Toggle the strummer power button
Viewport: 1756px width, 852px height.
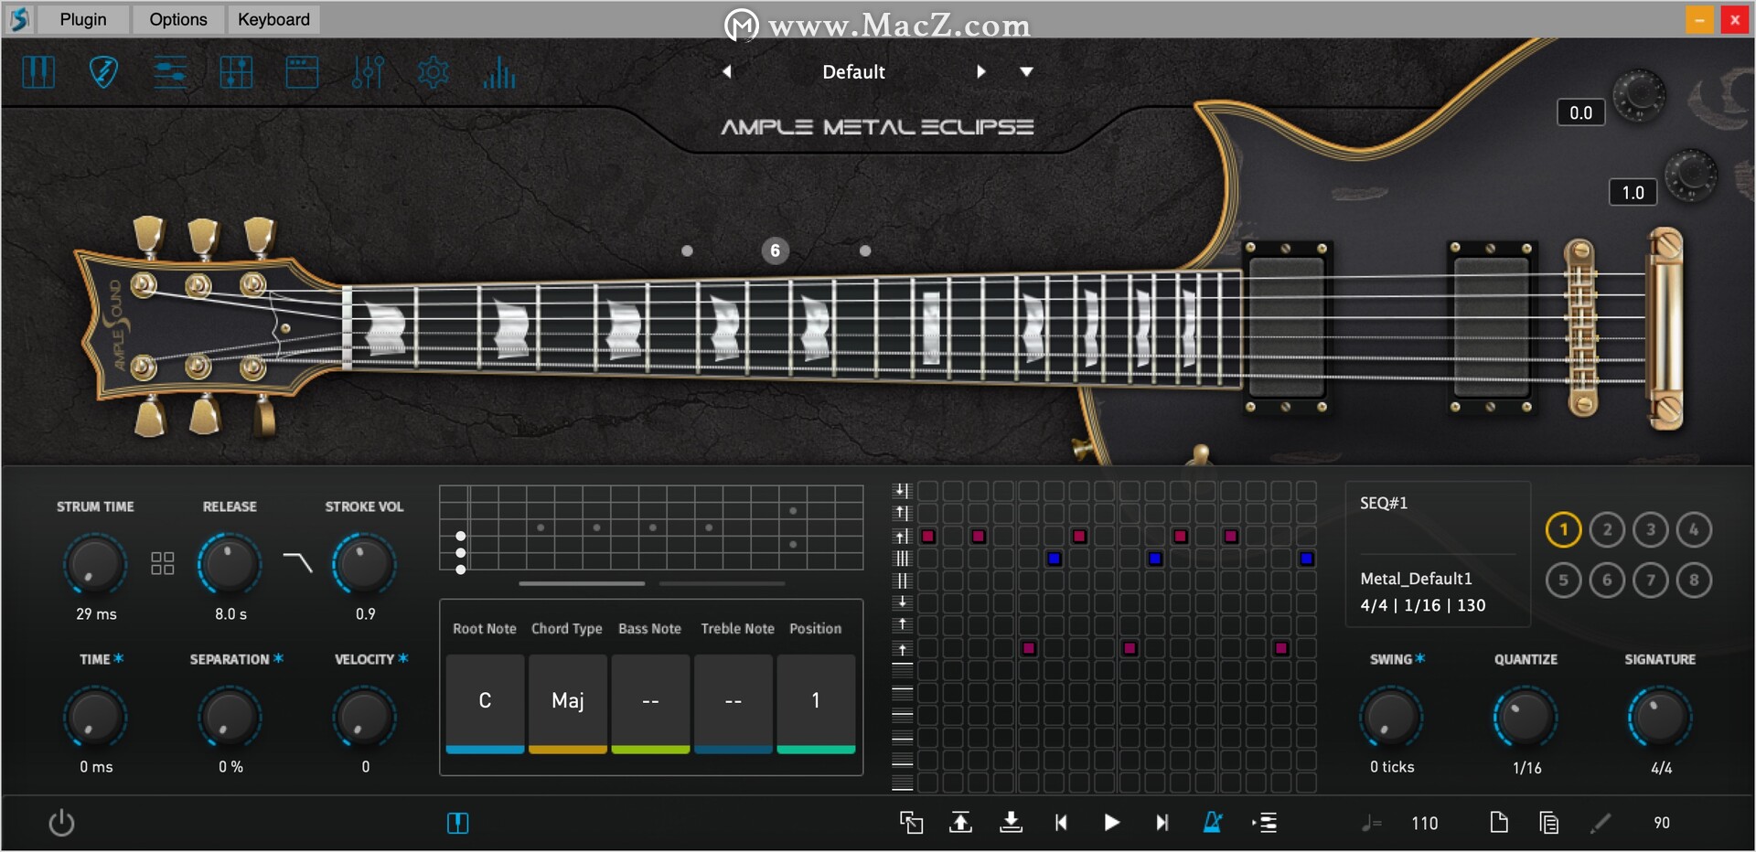pyautogui.click(x=61, y=823)
